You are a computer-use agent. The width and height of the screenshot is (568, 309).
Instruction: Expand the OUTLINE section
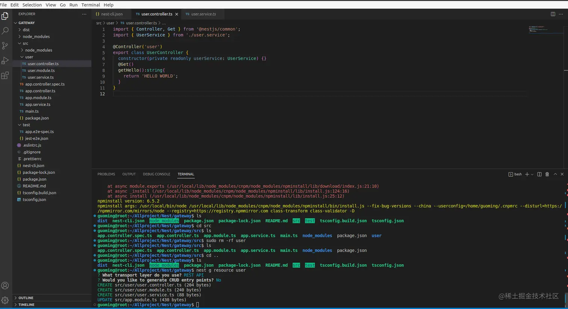tap(26, 298)
